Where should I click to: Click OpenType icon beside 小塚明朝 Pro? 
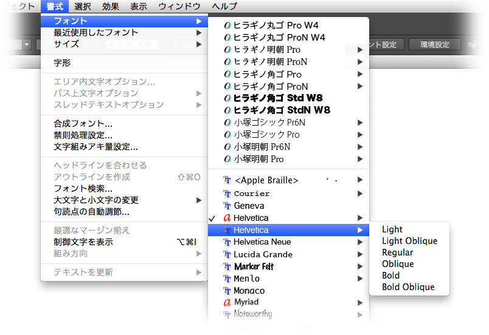click(227, 159)
